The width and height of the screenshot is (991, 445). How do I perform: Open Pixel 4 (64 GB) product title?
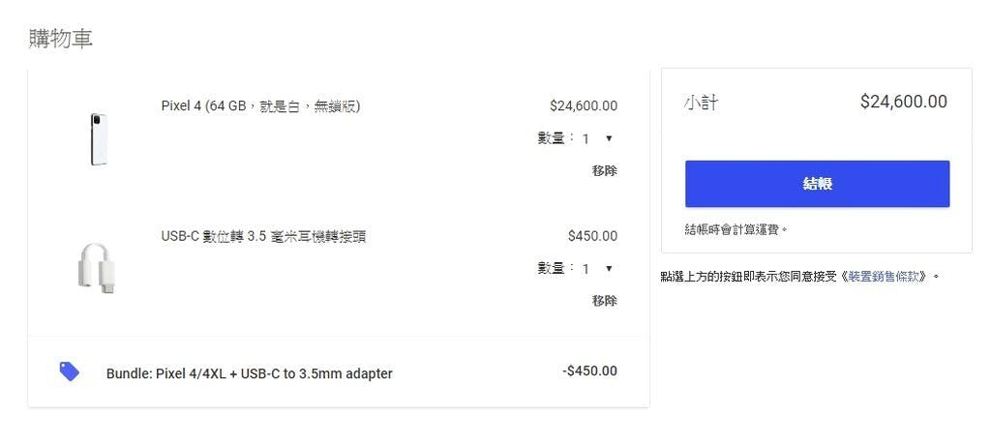point(260,106)
